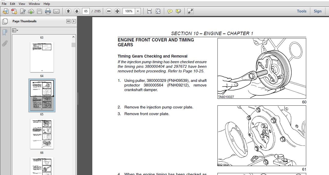Screen dimensions: 329x175
Task: Click the Edit/Sign document icon
Action: 23,11
